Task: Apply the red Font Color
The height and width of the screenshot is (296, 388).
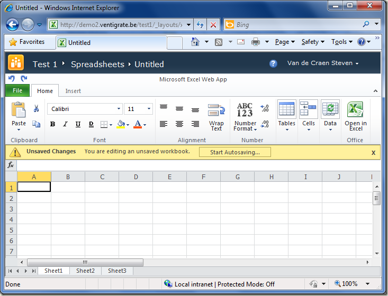Action: [138, 124]
